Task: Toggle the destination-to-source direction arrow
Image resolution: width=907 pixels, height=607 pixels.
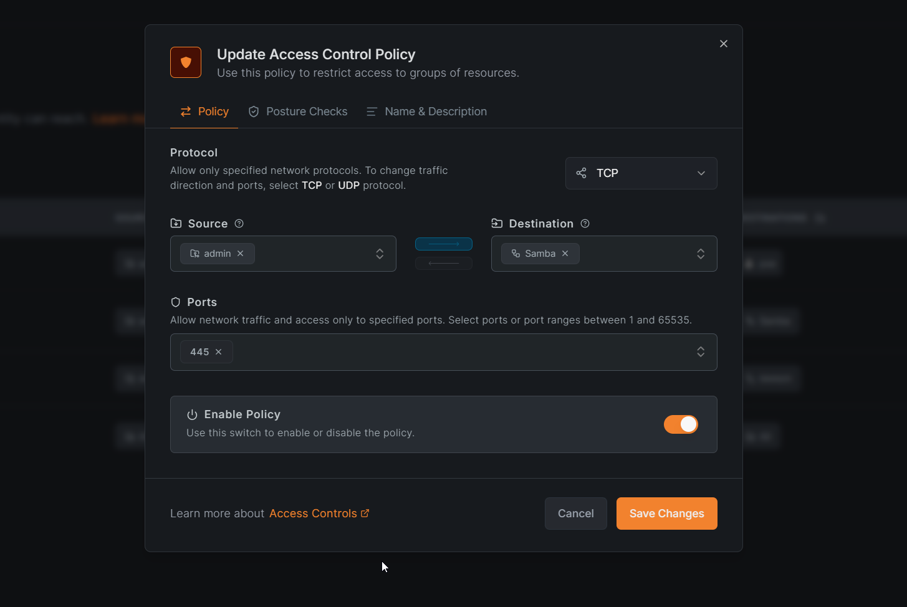Action: [444, 263]
